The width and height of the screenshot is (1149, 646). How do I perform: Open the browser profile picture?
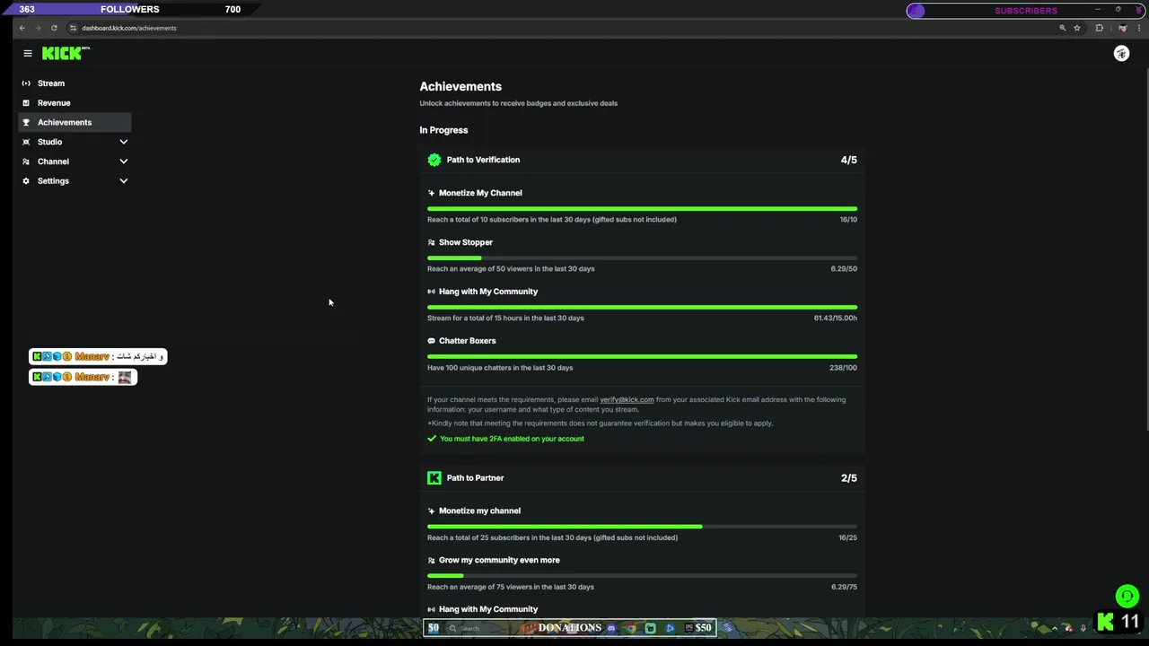tap(1122, 28)
